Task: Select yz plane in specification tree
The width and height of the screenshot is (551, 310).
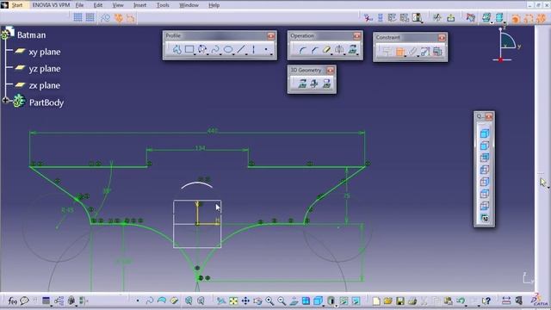Action: (x=45, y=69)
